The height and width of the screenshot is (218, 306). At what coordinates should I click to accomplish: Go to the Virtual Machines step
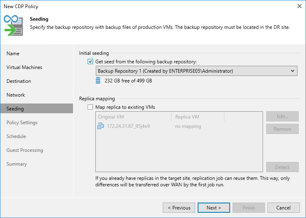[x=24, y=67]
